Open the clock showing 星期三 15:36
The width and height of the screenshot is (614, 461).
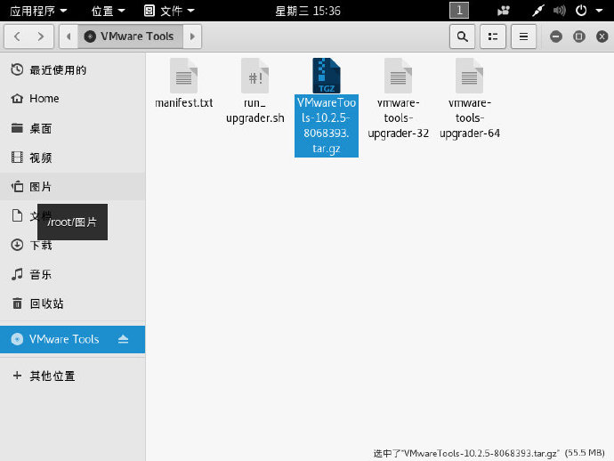point(308,11)
